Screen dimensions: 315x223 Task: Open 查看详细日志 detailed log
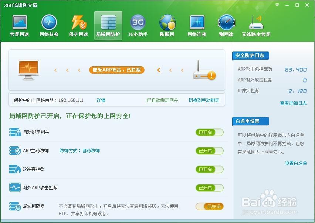coord(293,103)
